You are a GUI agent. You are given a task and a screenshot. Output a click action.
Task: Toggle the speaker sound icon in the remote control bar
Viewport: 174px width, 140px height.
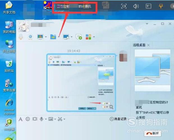coord(136,6)
